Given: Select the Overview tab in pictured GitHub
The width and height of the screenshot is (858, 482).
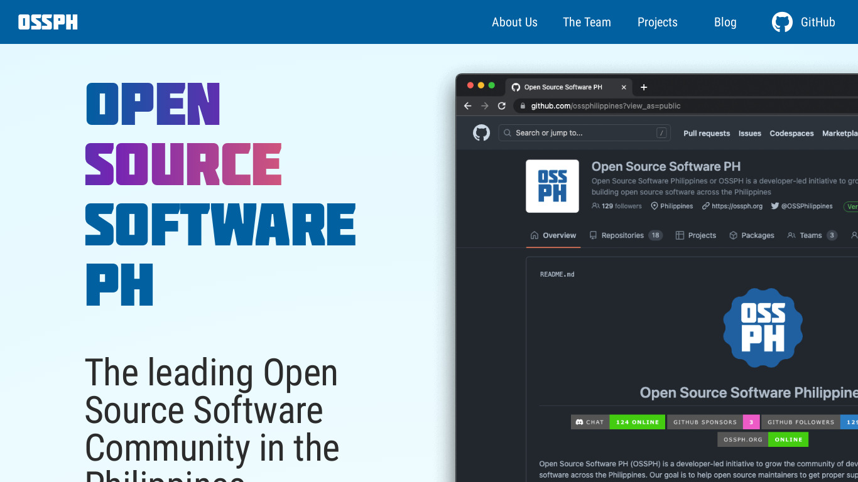Looking at the screenshot, I should (553, 235).
